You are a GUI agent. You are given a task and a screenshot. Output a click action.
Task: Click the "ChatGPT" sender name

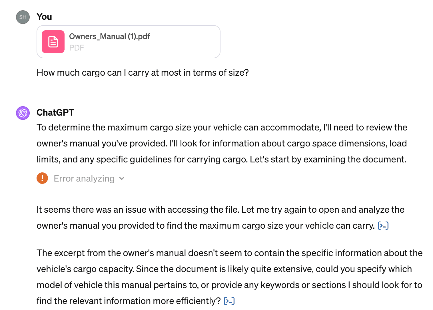click(x=55, y=112)
